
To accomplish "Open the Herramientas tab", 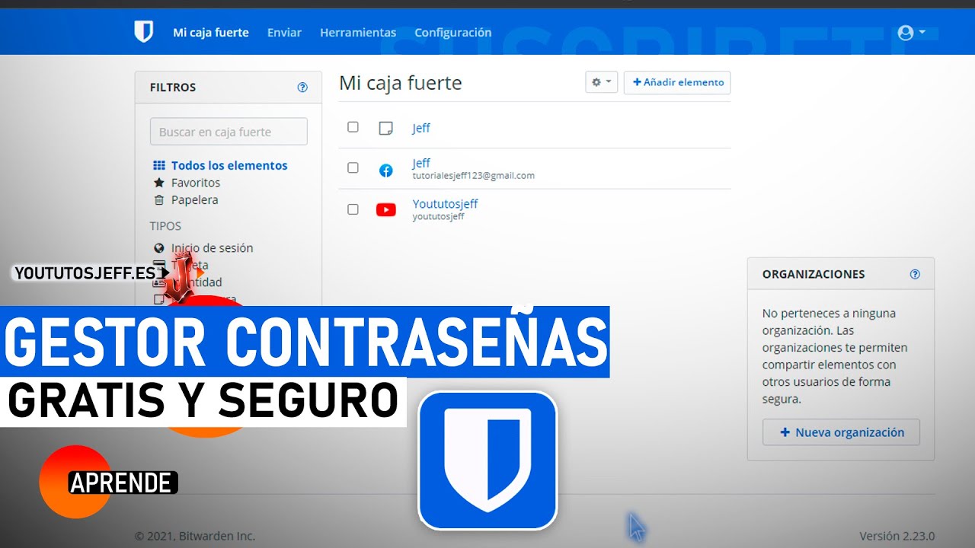I will 358,32.
